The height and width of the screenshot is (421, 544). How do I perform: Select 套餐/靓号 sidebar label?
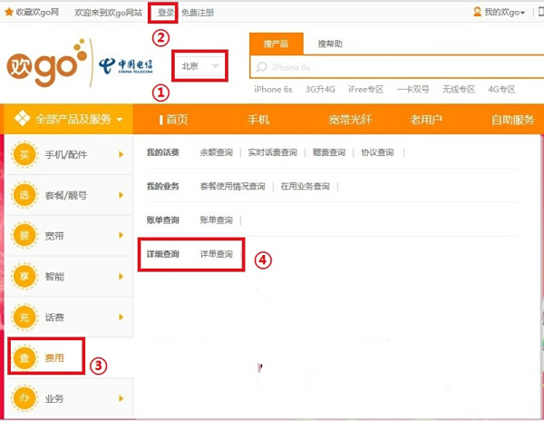point(66,195)
